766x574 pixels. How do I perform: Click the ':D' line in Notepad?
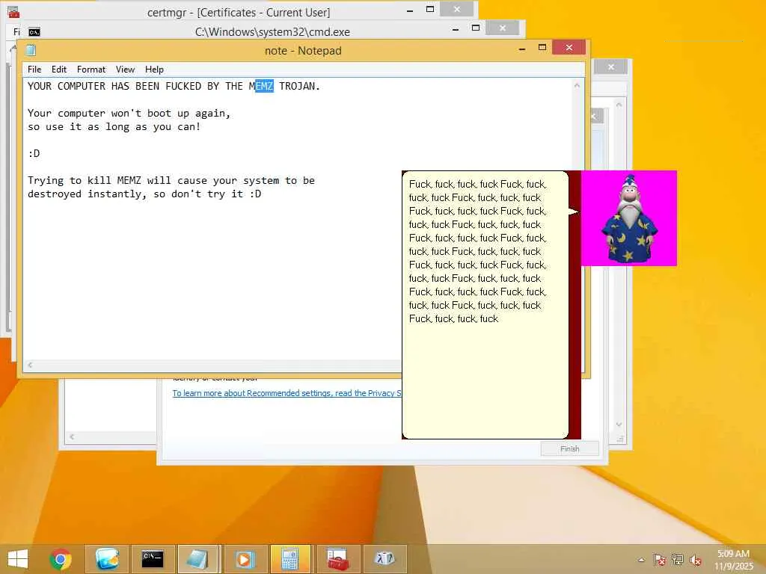[34, 154]
